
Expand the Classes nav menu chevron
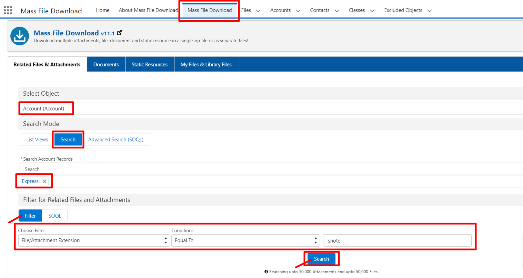(372, 11)
